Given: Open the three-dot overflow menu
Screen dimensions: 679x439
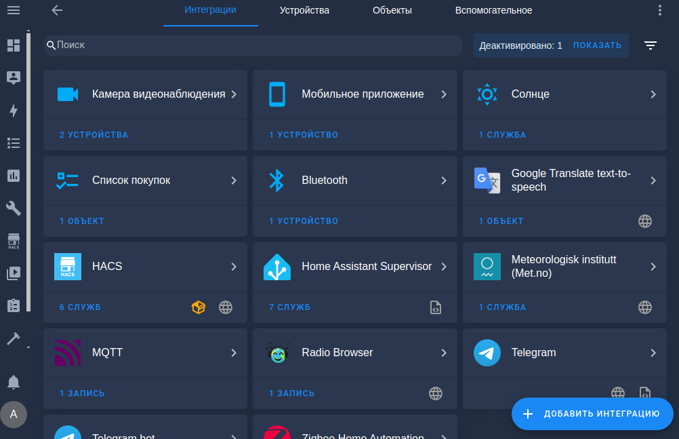Looking at the screenshot, I should coord(659,10).
